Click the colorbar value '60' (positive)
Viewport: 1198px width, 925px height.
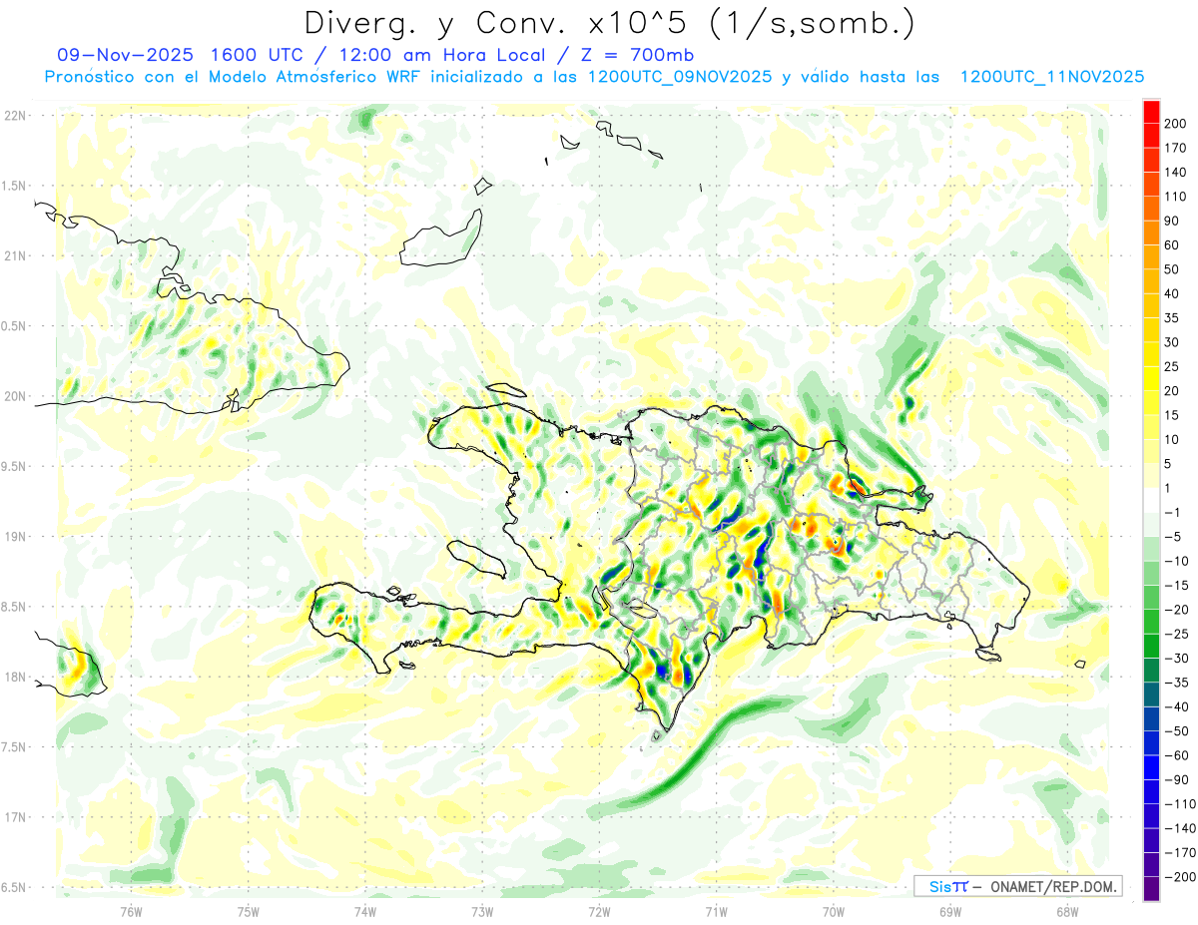pos(1172,245)
